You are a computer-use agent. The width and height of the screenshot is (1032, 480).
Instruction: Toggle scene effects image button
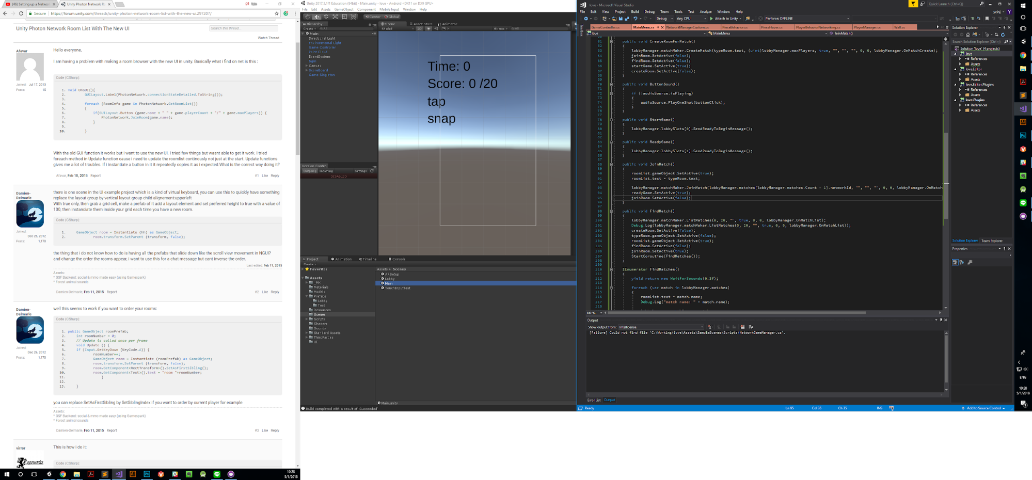(x=443, y=28)
